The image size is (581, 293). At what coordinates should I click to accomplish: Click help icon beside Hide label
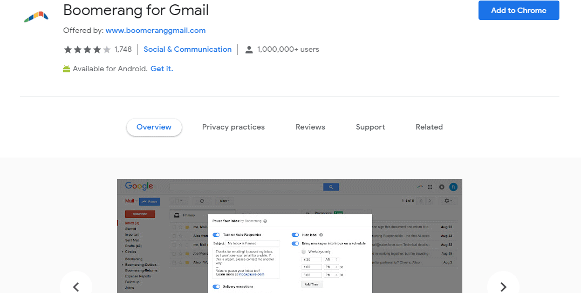pos(321,235)
